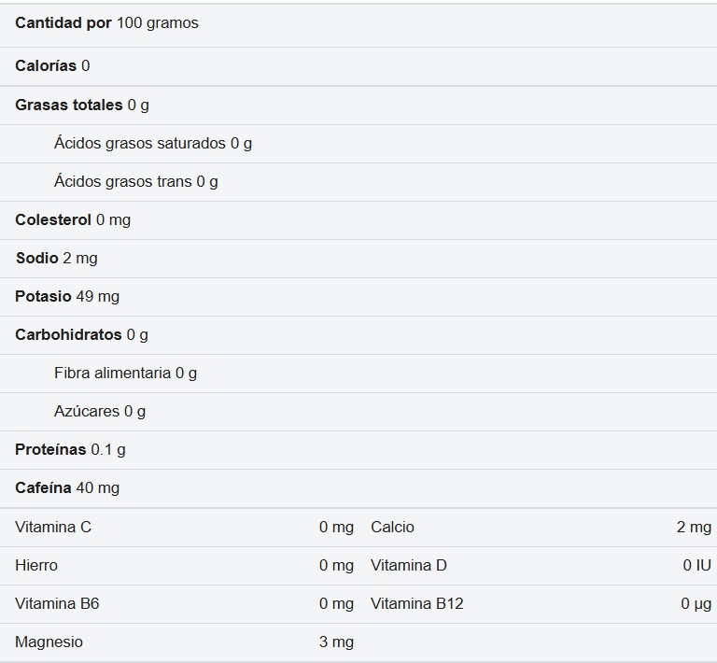The height and width of the screenshot is (663, 717).
Task: Click the 'Vitamina B6' label
Action: coord(57,604)
